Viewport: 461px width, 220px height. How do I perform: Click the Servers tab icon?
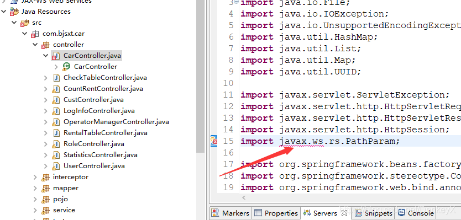click(x=307, y=213)
